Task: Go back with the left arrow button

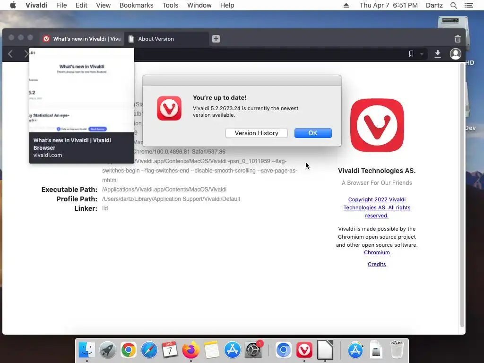Action: [10, 54]
